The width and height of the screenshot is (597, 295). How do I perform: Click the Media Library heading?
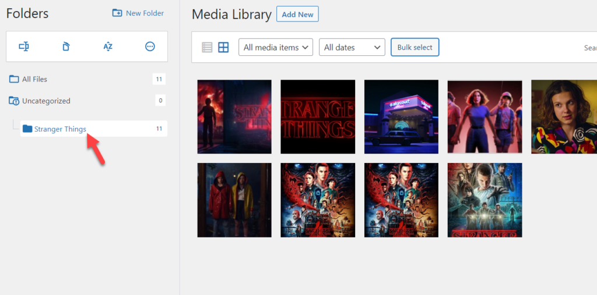tap(231, 15)
